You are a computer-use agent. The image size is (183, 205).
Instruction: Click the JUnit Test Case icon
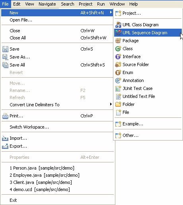click(118, 88)
